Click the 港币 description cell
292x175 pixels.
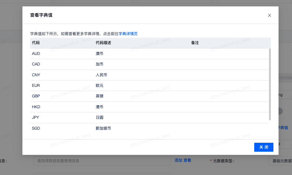pyautogui.click(x=100, y=107)
